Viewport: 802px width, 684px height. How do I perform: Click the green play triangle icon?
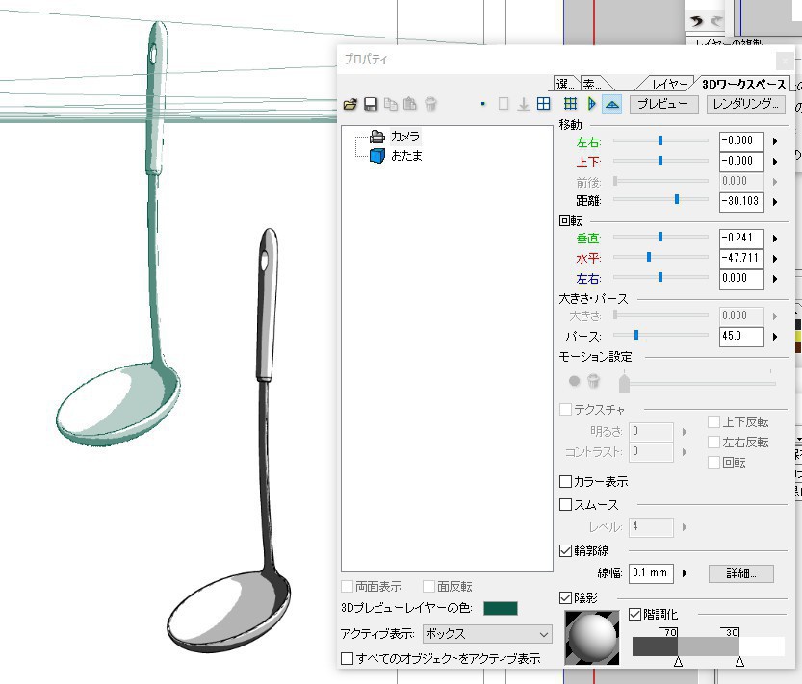[591, 104]
